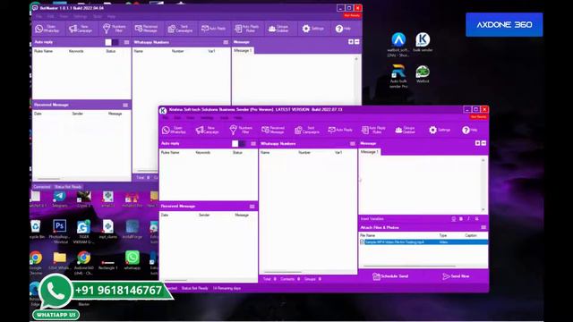Screen dimensions: 573x322
Task: Select the attached sample MP4 video row
Action: click(423, 242)
